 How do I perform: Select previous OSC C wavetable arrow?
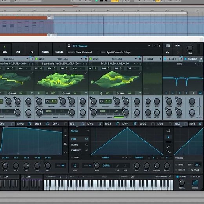pyautogui.click(x=138, y=64)
